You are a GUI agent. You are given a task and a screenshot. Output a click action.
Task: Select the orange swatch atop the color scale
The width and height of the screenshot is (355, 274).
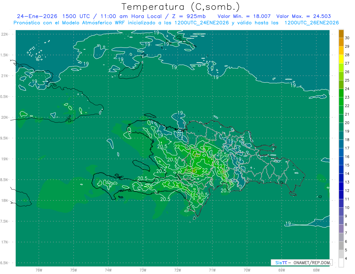click(341, 34)
